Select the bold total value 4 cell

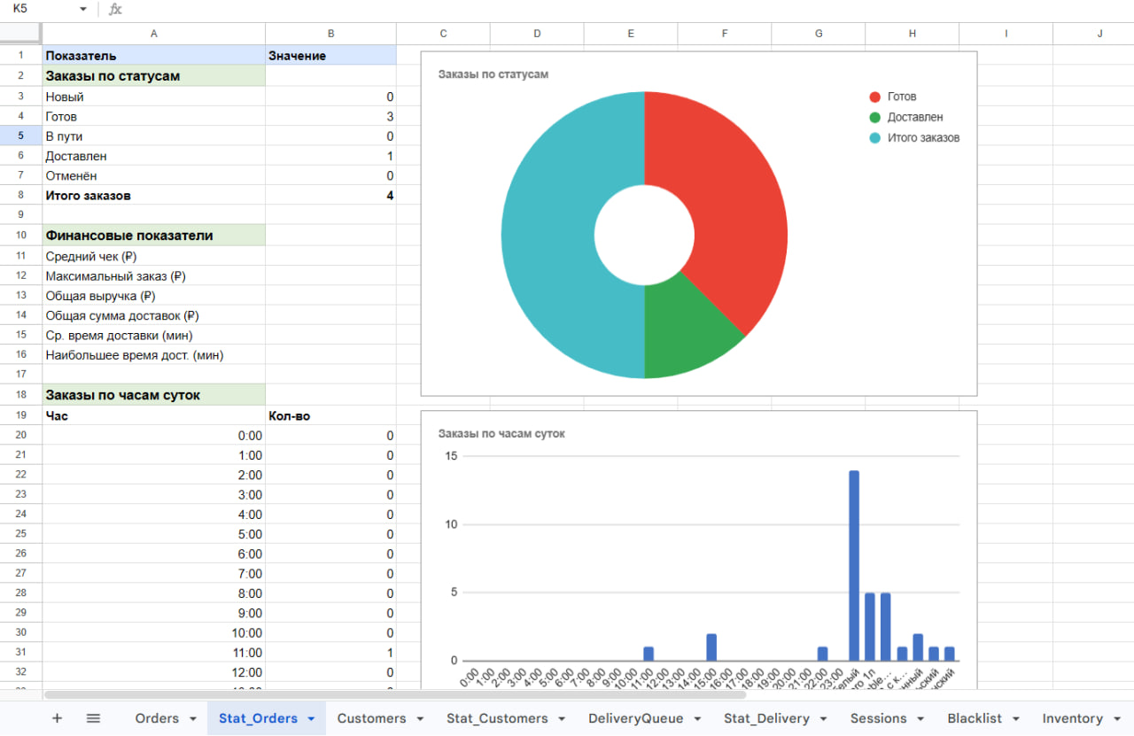tap(330, 196)
